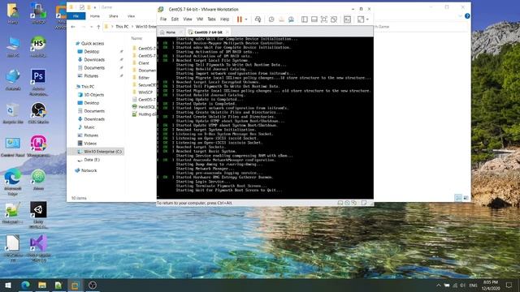Click the third device icon in VMware status bar

click(x=354, y=203)
